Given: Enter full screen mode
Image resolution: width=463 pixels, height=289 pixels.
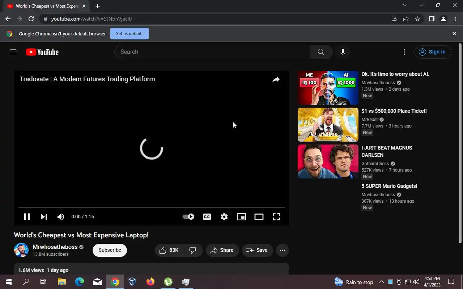Looking at the screenshot, I should pyautogui.click(x=276, y=217).
